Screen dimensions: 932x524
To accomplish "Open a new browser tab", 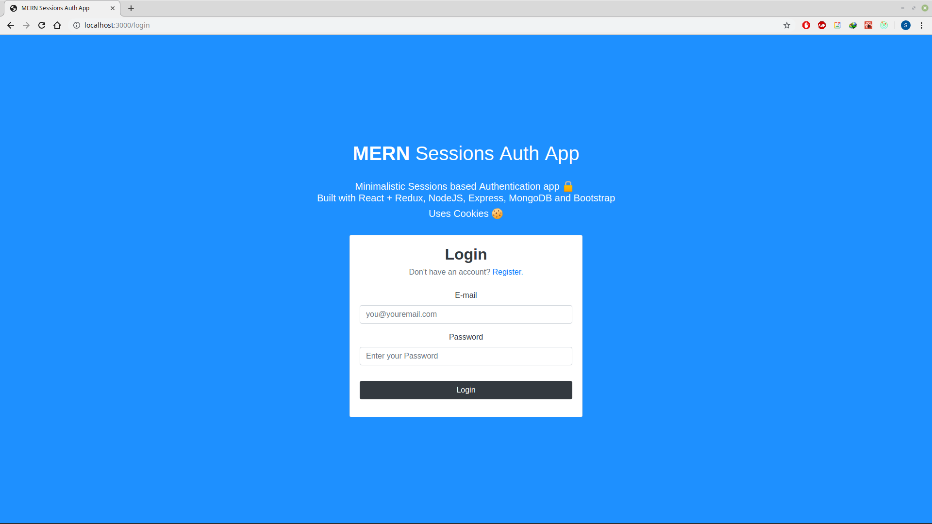I will click(x=131, y=8).
